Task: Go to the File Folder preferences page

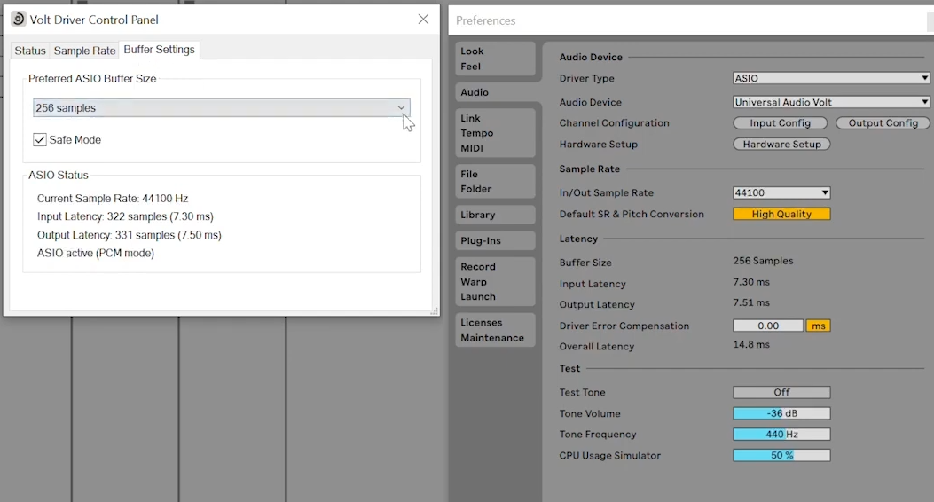Action: point(495,181)
